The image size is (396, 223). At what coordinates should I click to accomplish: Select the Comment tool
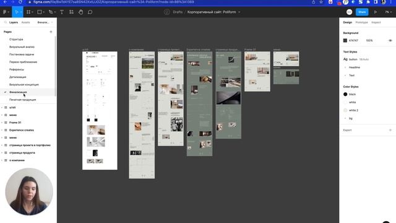[x=90, y=12]
